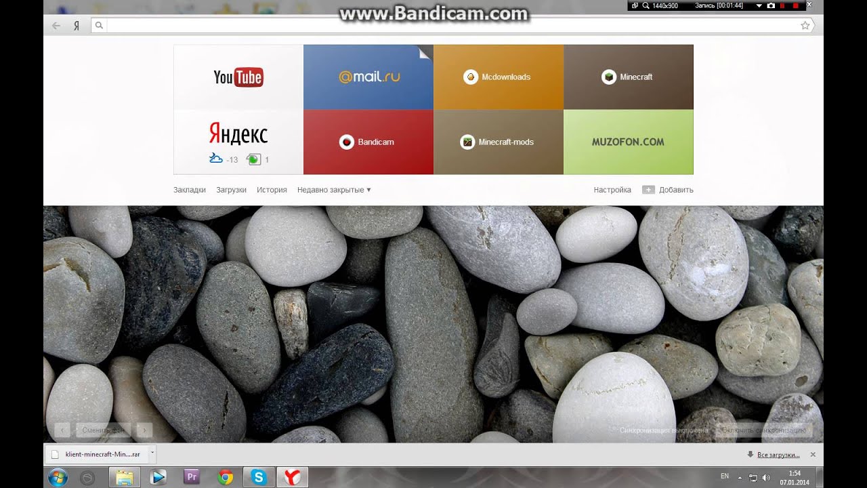Click the weather icon on Яндекс tile
This screenshot has height=488, width=867.
216,159
